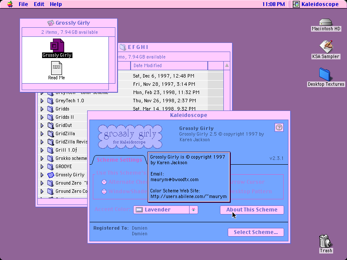Click the http://users.abilene.com/~maurym web address
This screenshot has height=260, width=347.
coord(189,196)
